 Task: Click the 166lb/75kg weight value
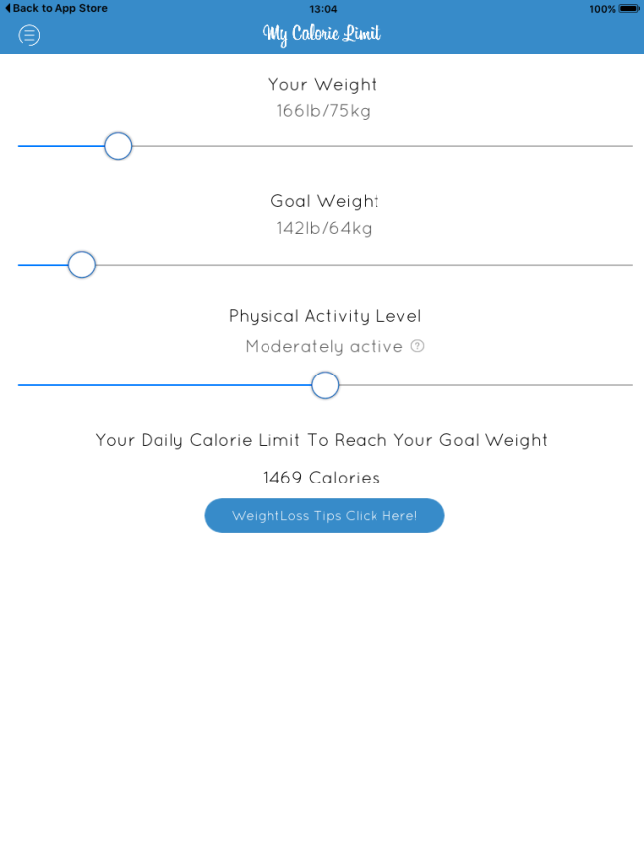tap(323, 111)
